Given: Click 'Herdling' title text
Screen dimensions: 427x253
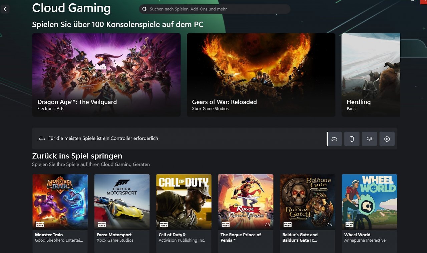Looking at the screenshot, I should tap(359, 102).
